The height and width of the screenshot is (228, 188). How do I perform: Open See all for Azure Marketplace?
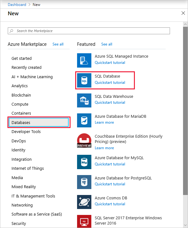pyautogui.click(x=58, y=44)
